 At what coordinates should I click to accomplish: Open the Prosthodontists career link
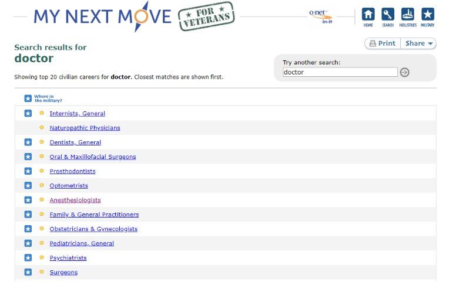pyautogui.click(x=72, y=171)
